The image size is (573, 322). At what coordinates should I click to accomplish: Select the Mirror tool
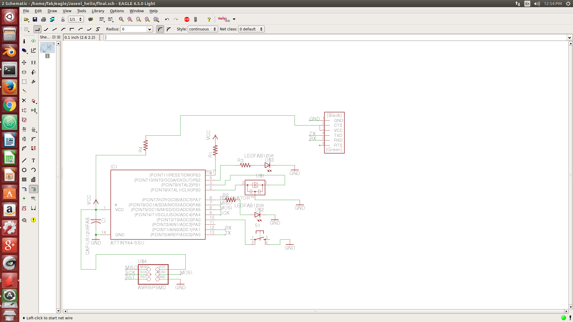click(24, 72)
